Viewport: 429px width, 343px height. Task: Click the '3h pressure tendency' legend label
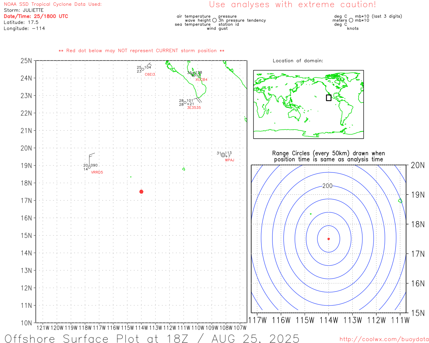click(242, 20)
